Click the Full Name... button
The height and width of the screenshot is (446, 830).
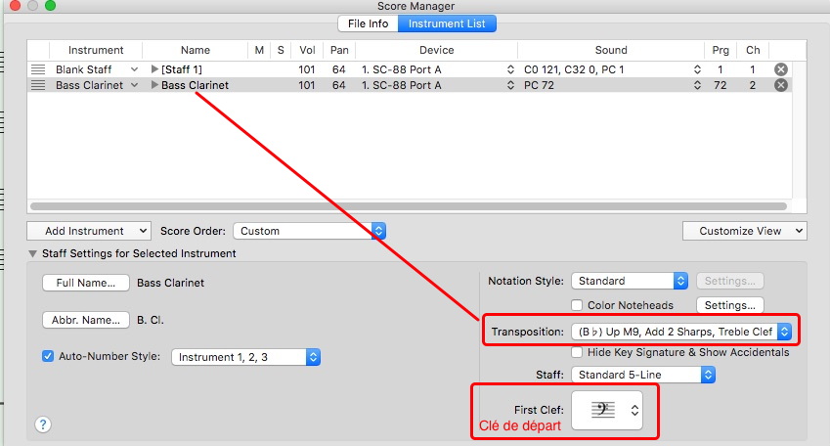tap(86, 284)
